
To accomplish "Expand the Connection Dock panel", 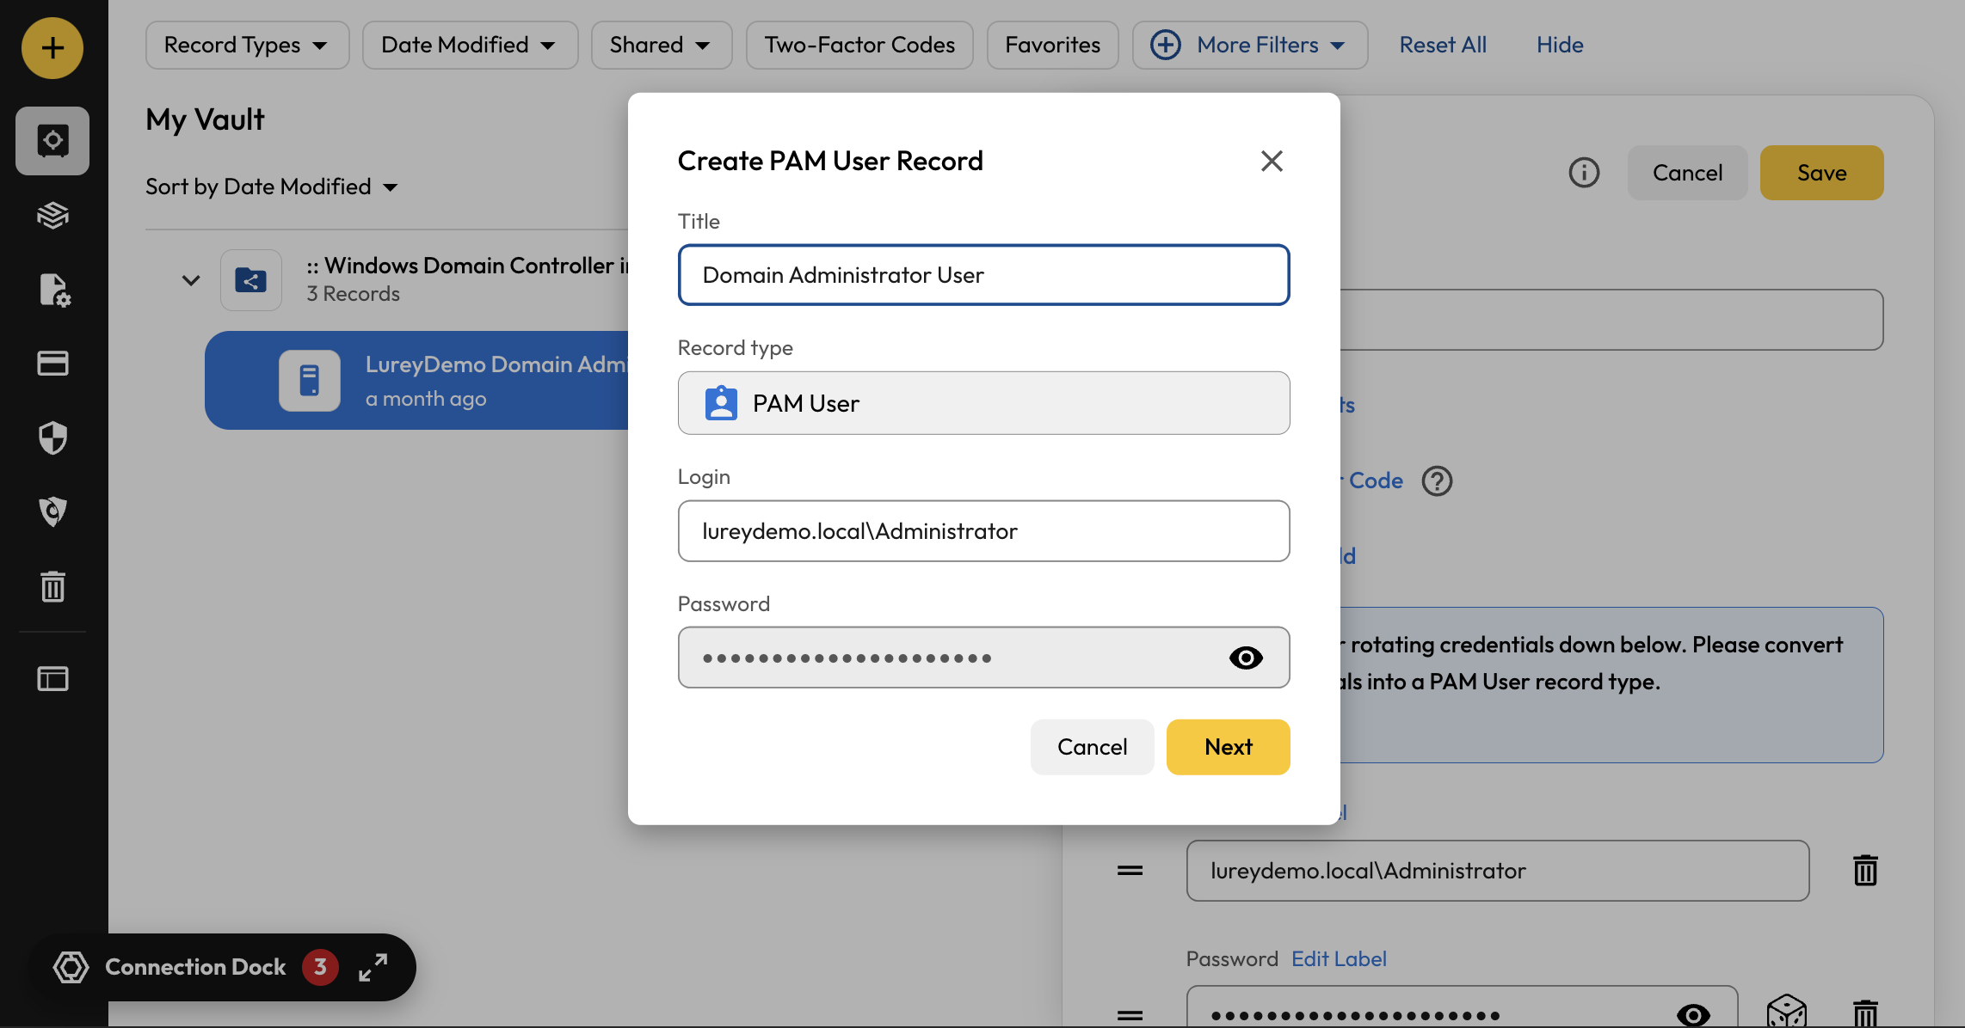I will [373, 967].
